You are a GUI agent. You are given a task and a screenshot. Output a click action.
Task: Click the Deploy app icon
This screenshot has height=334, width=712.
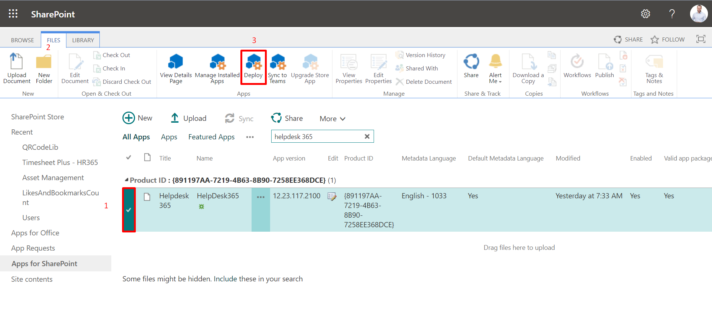[253, 67]
